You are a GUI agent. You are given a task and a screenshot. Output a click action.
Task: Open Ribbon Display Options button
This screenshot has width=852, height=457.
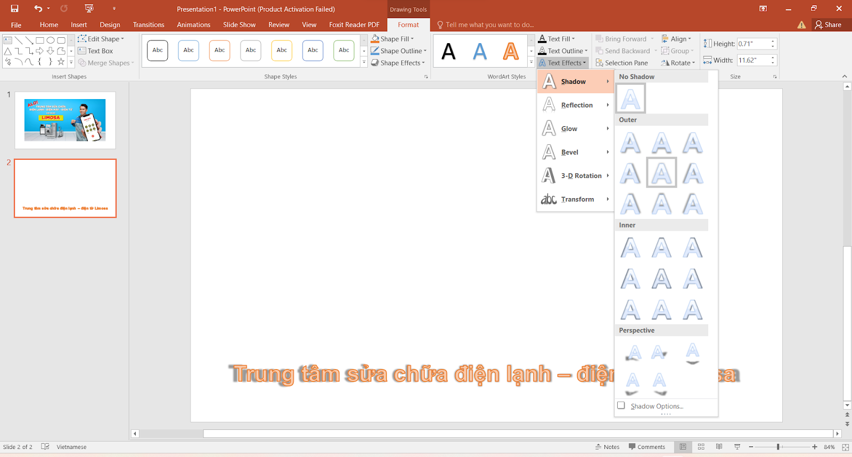click(x=763, y=9)
